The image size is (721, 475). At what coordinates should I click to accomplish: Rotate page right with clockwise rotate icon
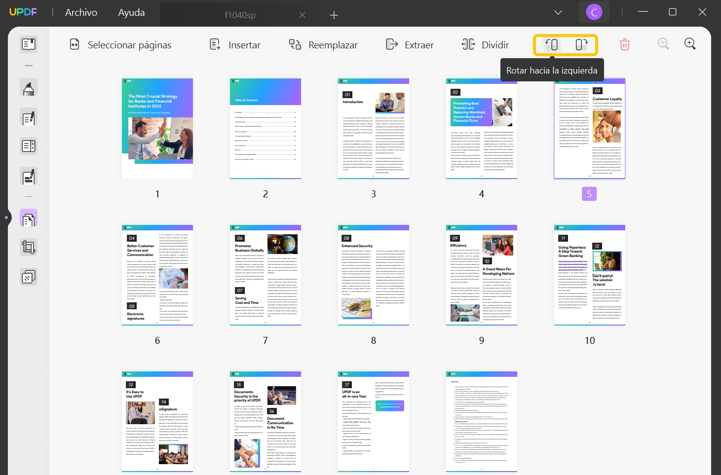(x=581, y=45)
